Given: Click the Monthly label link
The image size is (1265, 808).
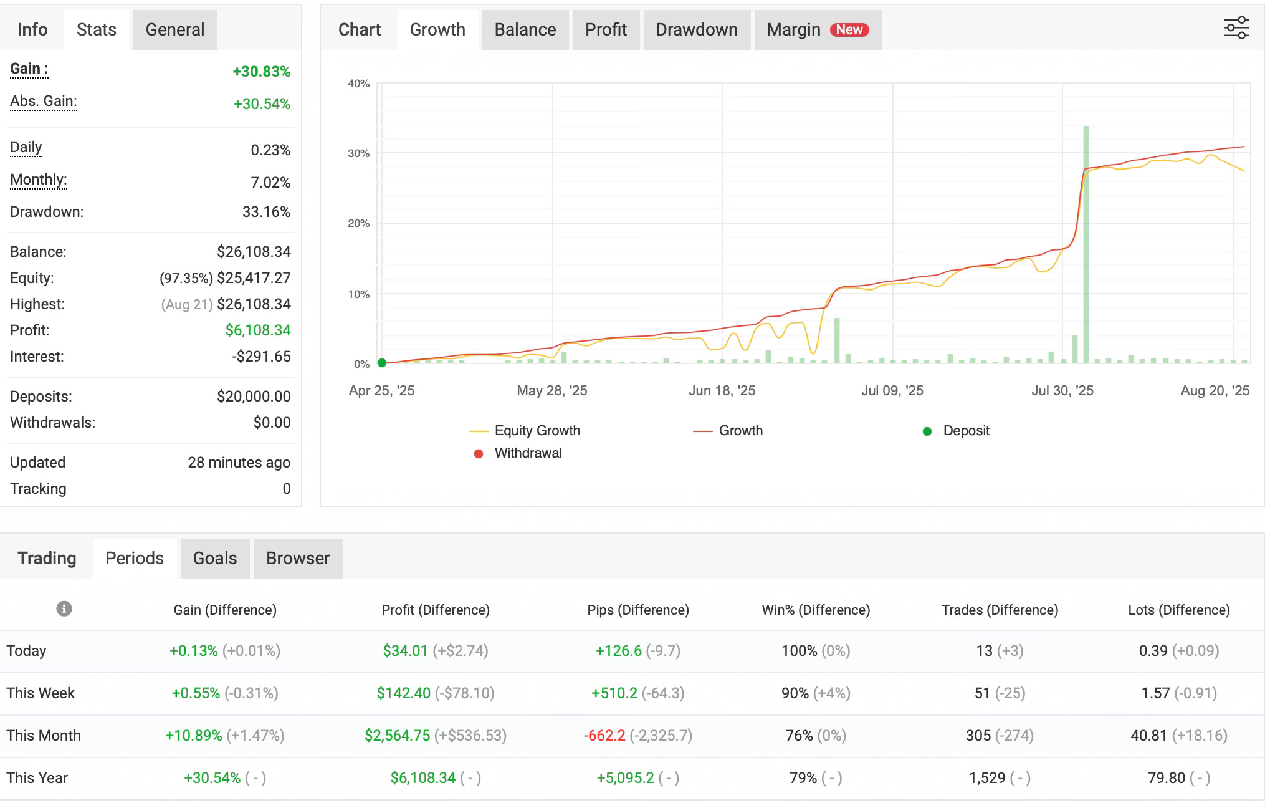Looking at the screenshot, I should pos(38,180).
